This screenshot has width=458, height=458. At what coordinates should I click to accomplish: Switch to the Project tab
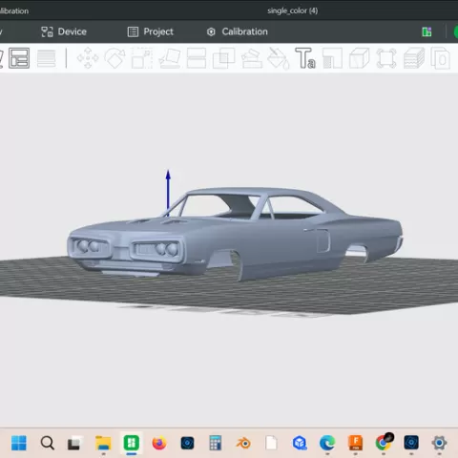(151, 31)
